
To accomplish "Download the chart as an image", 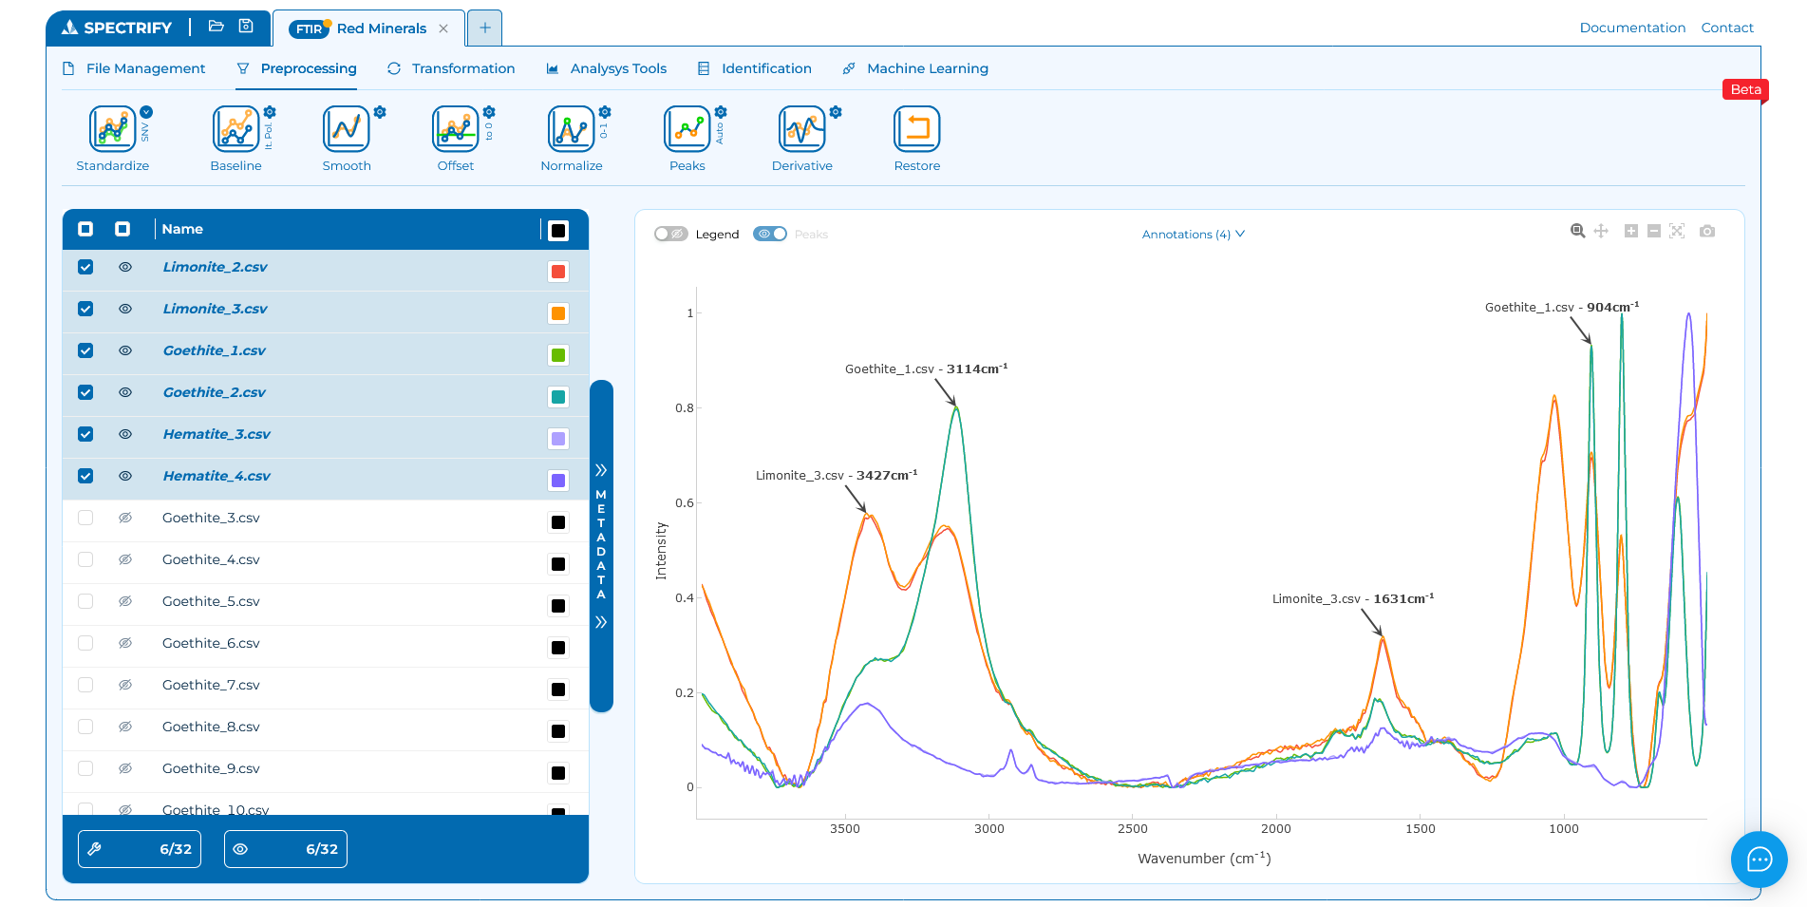I will point(1706,231).
